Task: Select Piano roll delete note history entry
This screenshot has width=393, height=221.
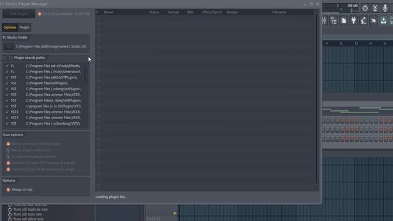Action: (x=28, y=219)
